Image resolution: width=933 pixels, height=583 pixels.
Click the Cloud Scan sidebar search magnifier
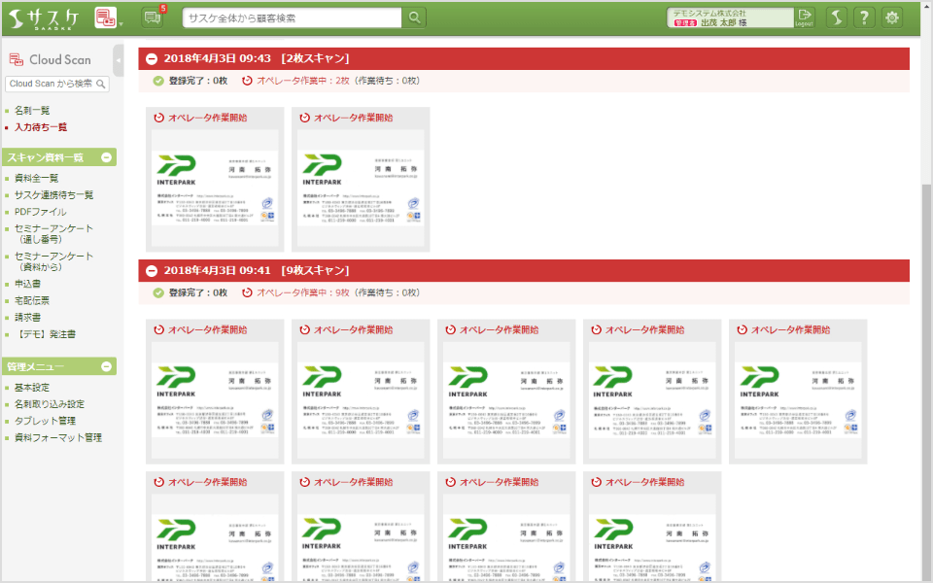coord(101,84)
